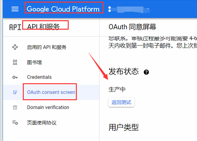Select OAuth consent screen menu item
197x141 pixels.
[51, 92]
